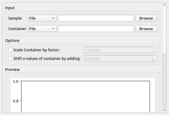This screenshot has width=169, height=115.
Task: Click the Sample dropdown arrow icon
Action: tap(53, 18)
